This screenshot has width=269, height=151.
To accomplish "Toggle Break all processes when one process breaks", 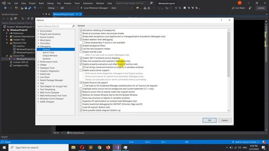I will (x=81, y=34).
